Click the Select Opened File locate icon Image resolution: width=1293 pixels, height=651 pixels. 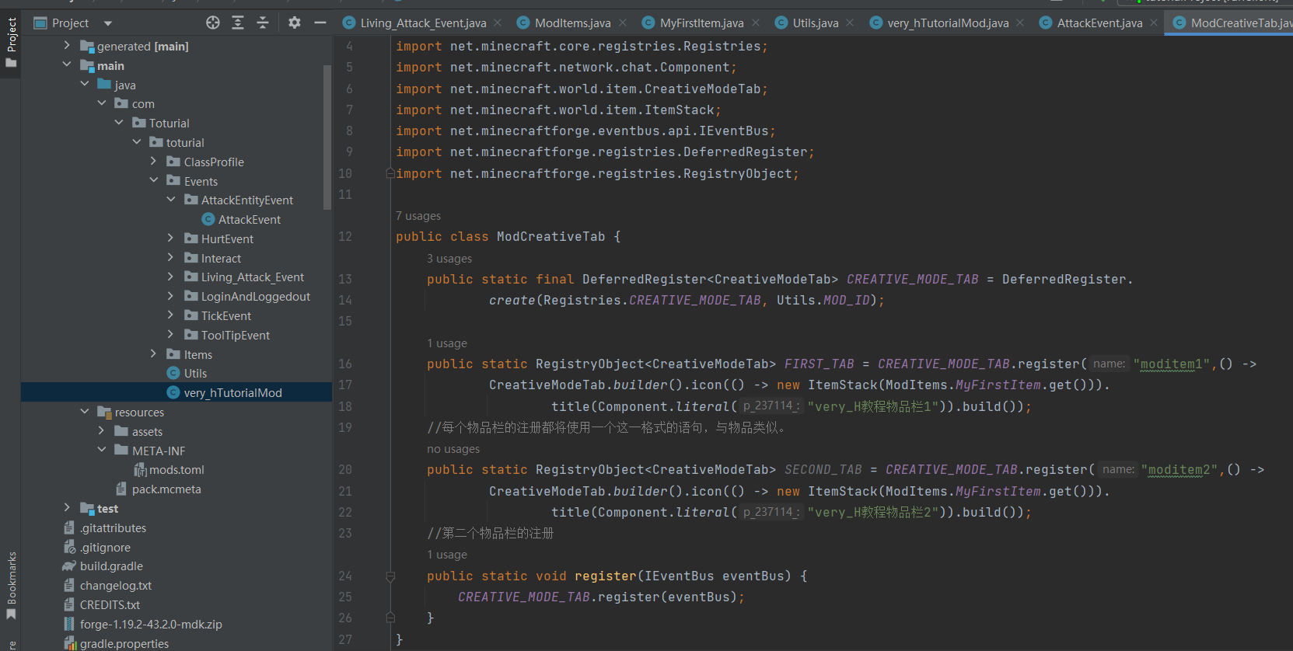tap(213, 23)
